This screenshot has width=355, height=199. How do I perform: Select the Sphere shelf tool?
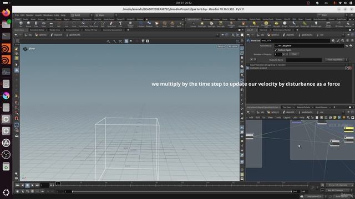point(28,24)
